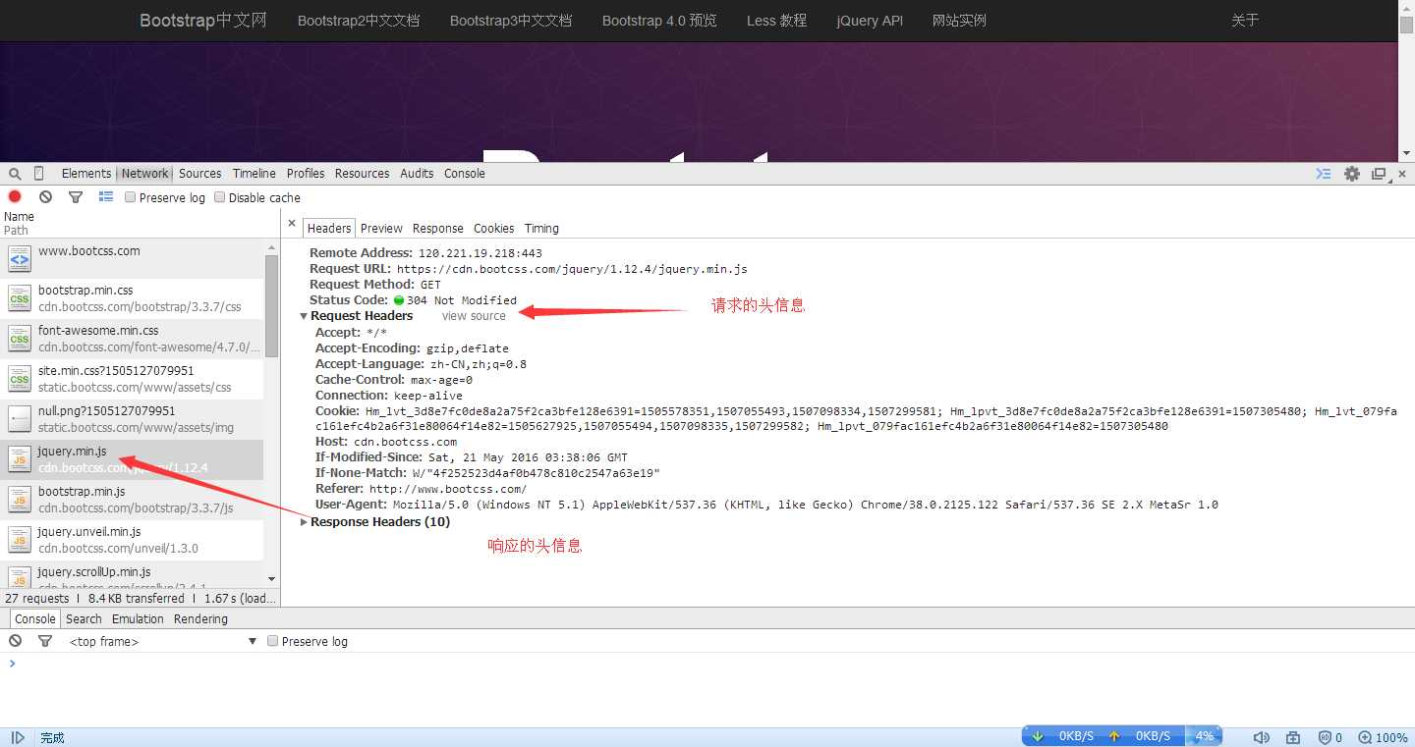Screen dimensions: 1415x747
Task: Open the 网站实例 navigation link
Action: point(959,21)
